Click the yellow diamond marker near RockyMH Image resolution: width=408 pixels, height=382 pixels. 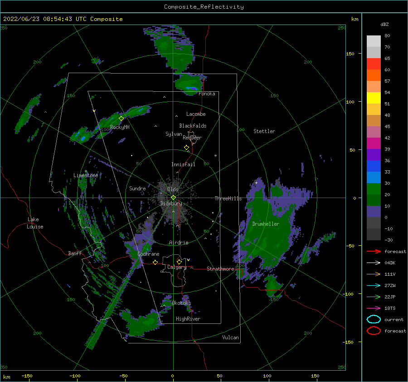click(x=121, y=119)
